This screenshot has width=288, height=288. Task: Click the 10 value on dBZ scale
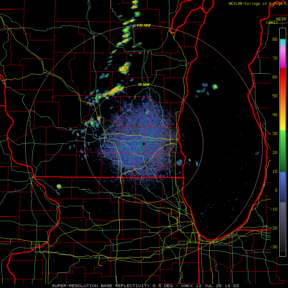(x=275, y=172)
